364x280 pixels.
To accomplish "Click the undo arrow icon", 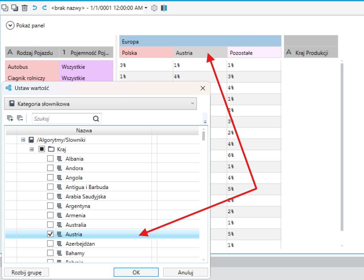I will 35,8.
